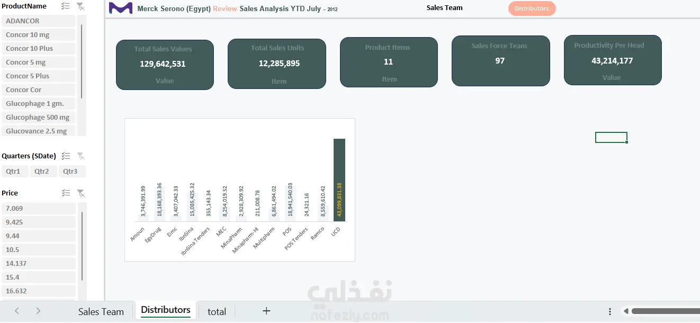Toggle multi-select on Price slicer
Screen dimensions: 700x323
click(x=65, y=193)
